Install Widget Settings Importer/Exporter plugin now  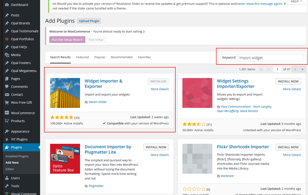(x=288, y=82)
